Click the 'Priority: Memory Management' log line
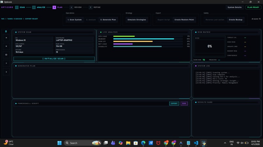This screenshot has height=147, width=263. [x=217, y=83]
